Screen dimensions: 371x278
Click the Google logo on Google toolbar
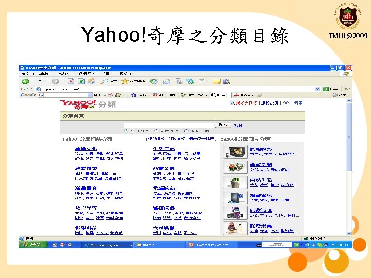click(x=28, y=95)
